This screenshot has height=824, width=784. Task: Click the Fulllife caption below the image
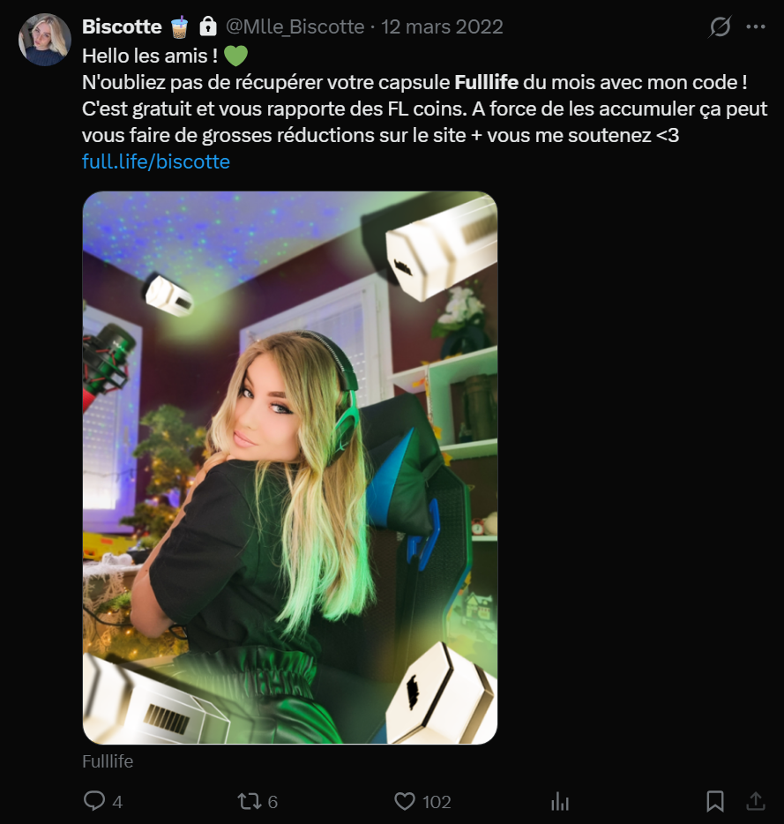108,760
